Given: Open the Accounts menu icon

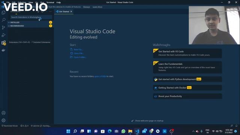Looking at the screenshot, I should 3,113.
